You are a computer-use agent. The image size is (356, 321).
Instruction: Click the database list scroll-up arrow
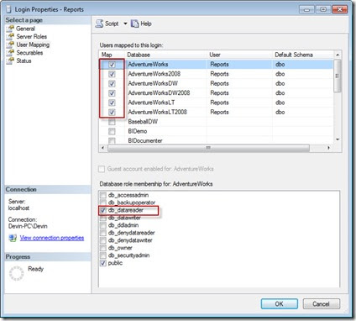338,55
